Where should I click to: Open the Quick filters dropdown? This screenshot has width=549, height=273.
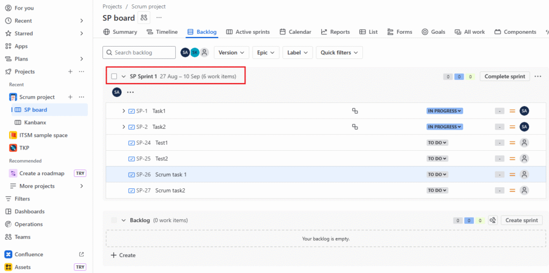pyautogui.click(x=339, y=53)
